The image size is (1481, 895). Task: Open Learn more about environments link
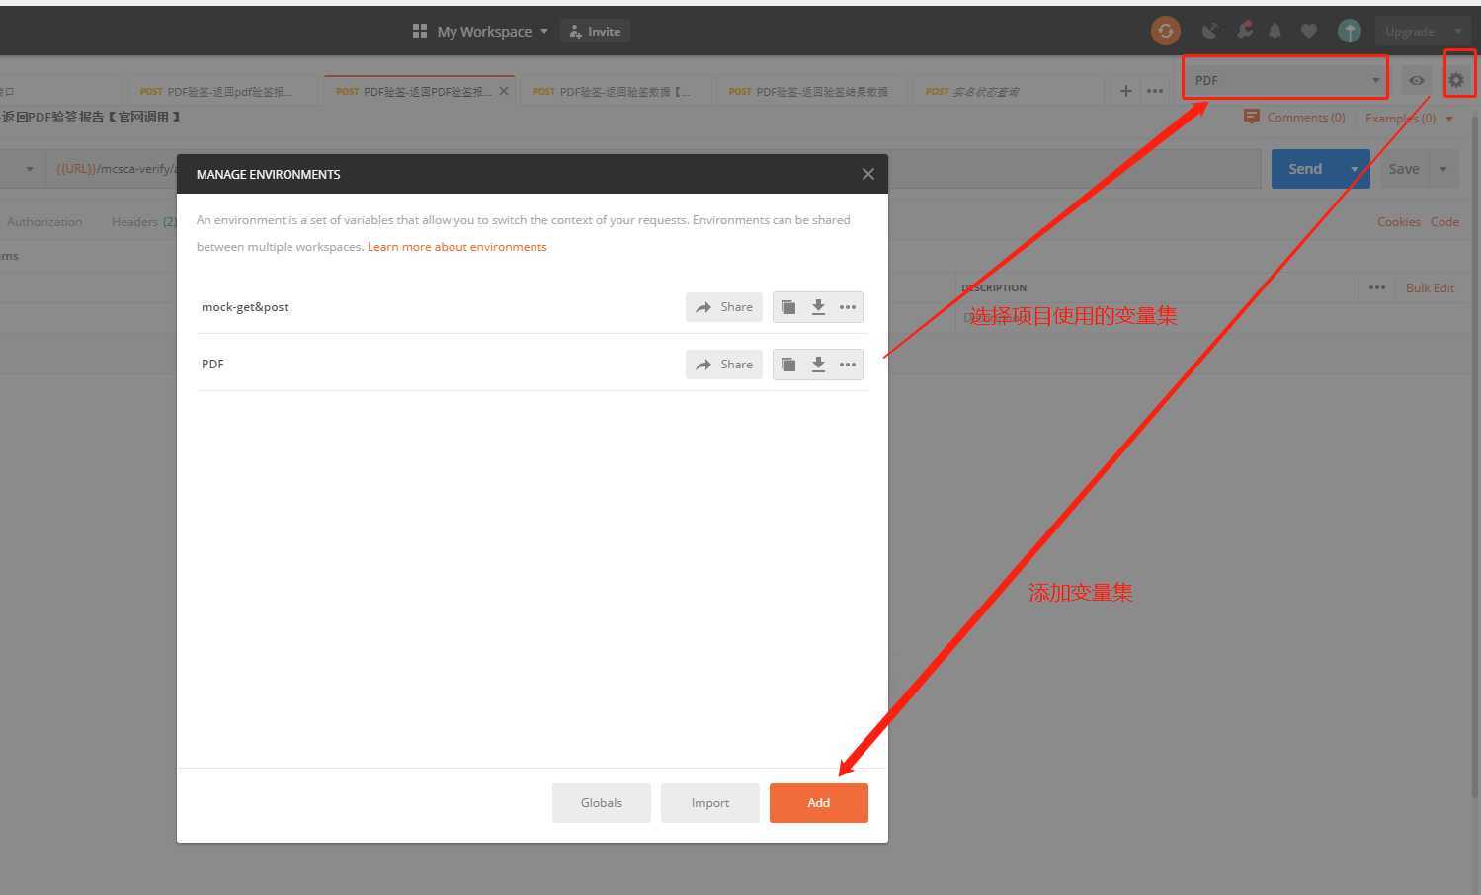tap(456, 247)
